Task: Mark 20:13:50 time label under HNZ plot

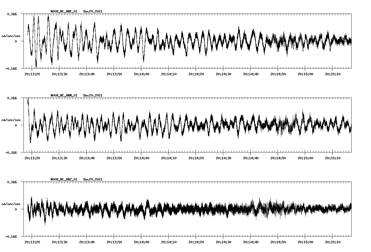Action: [114, 242]
